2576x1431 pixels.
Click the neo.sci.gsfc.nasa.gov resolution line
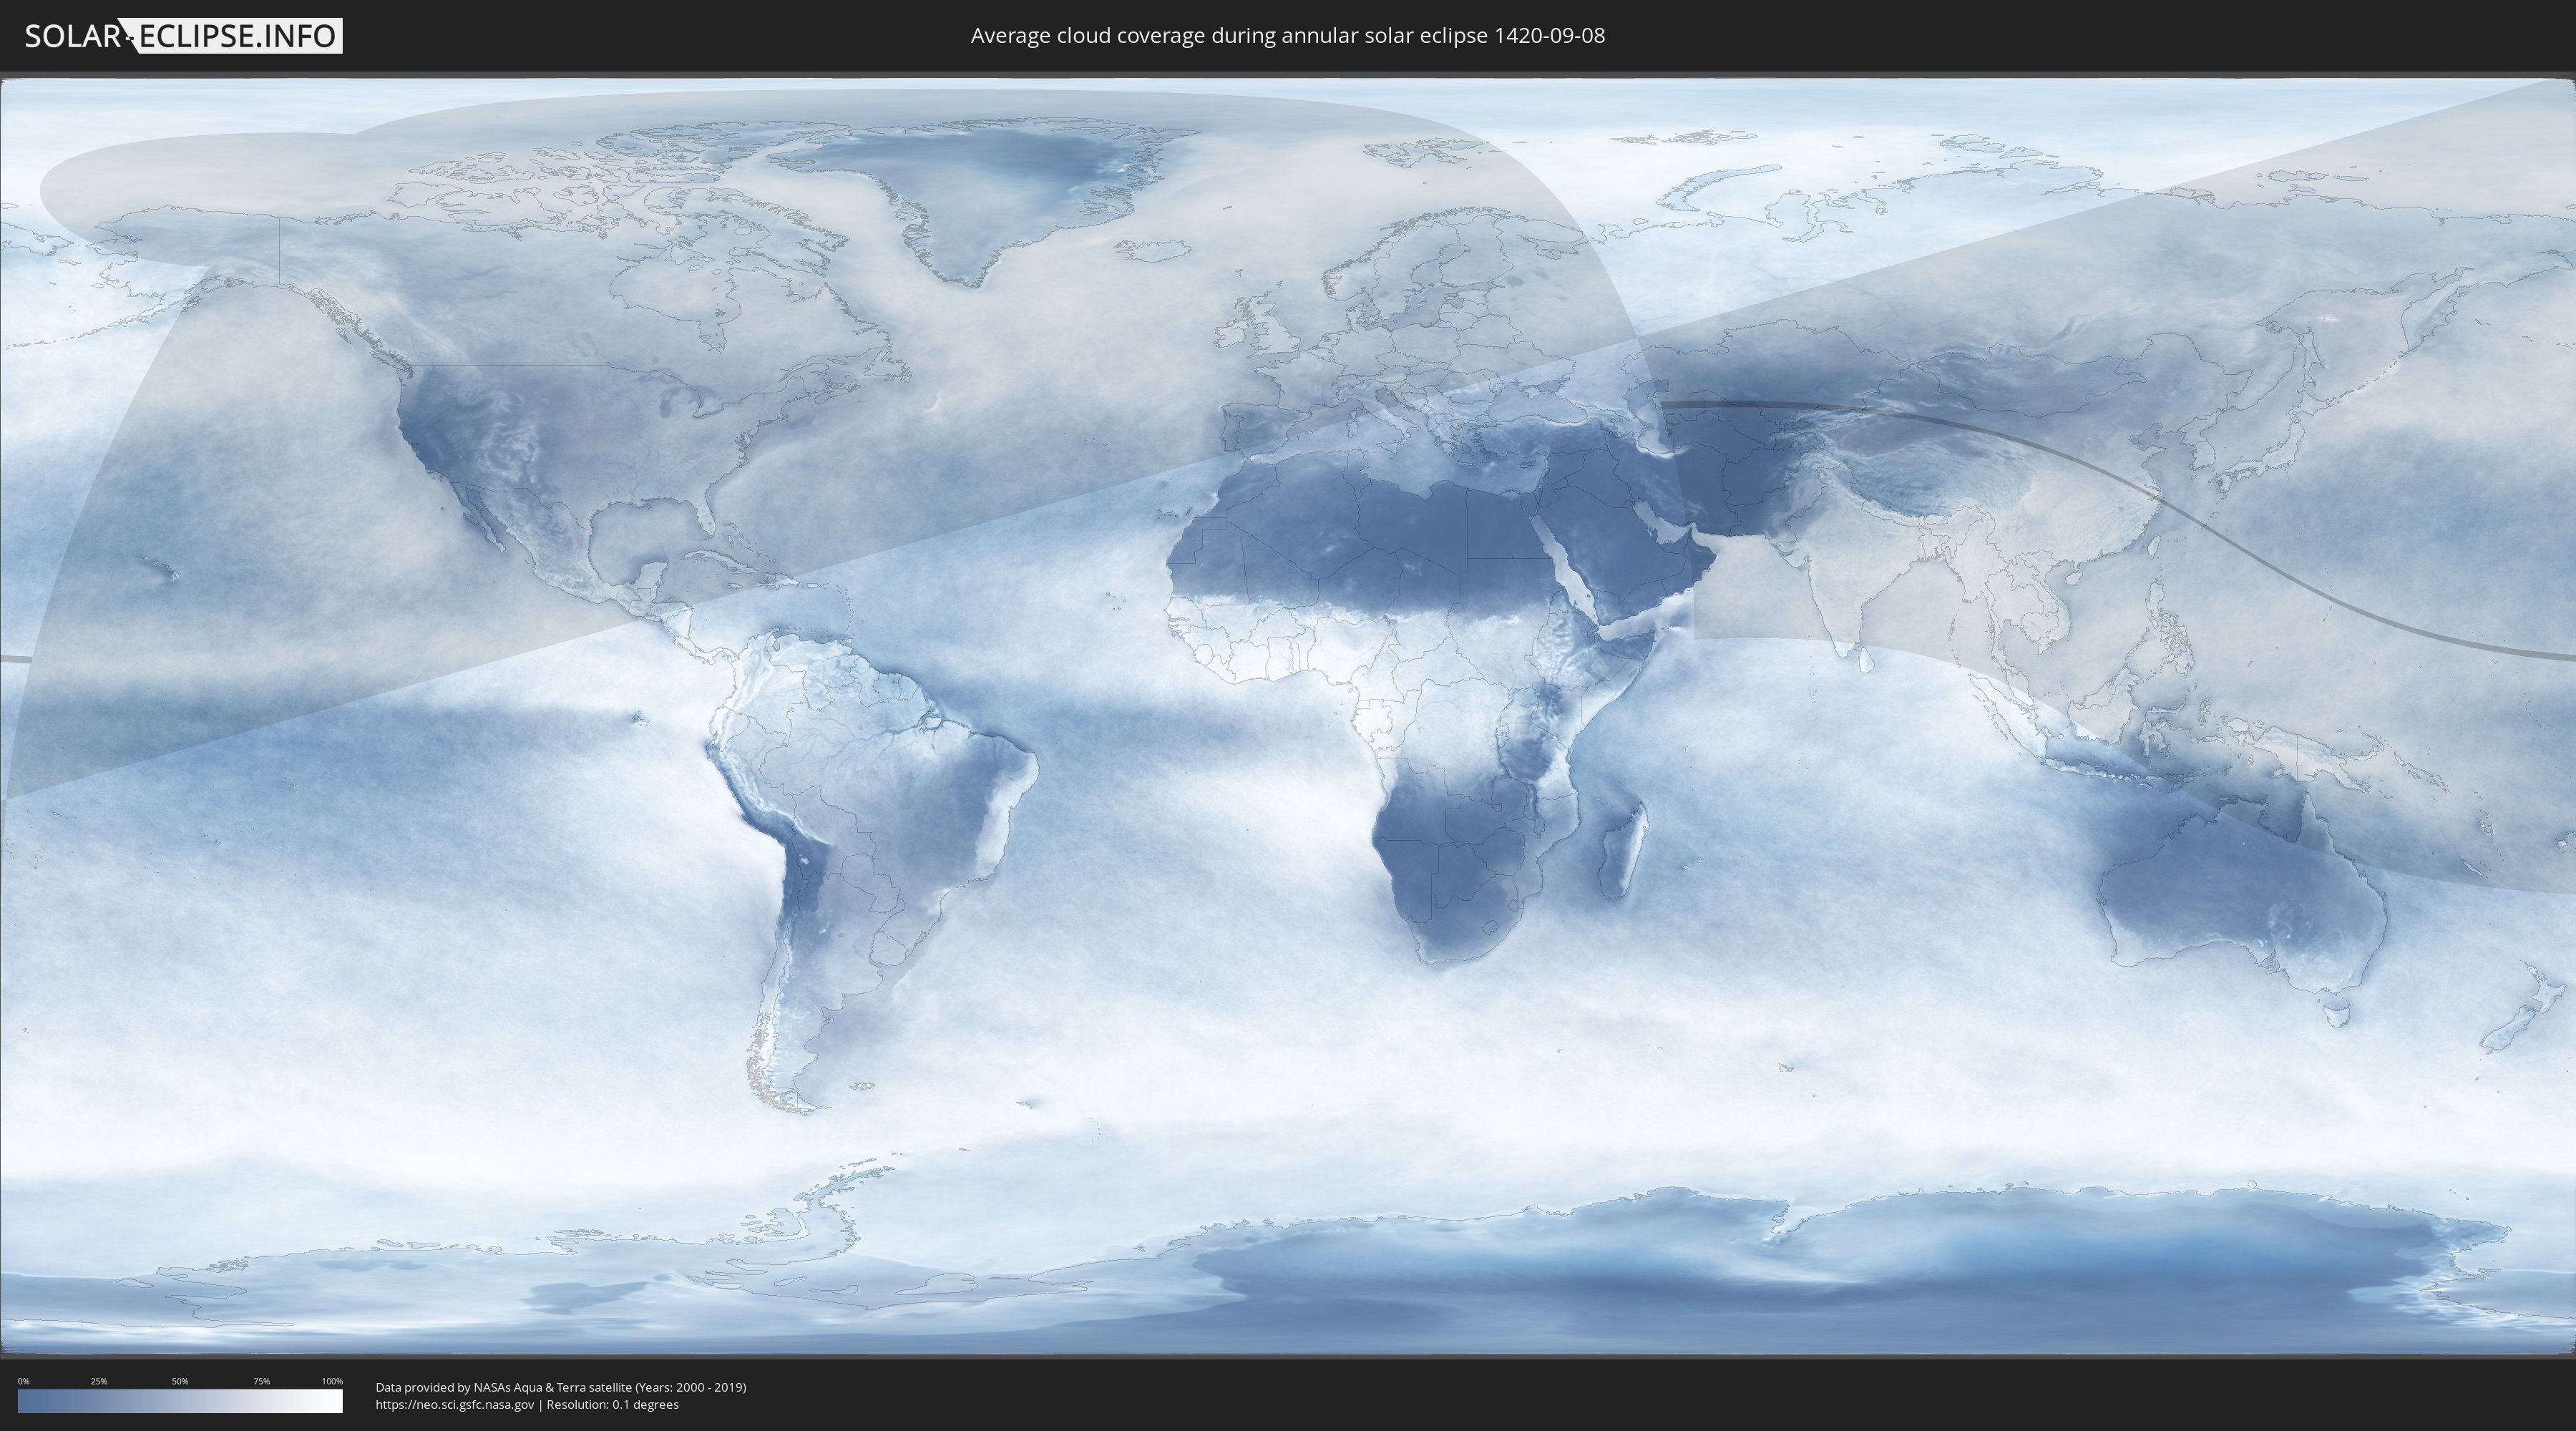coord(527,1404)
